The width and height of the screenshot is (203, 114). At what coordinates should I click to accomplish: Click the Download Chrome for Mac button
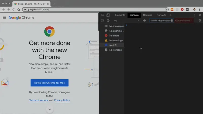pyautogui.click(x=49, y=83)
